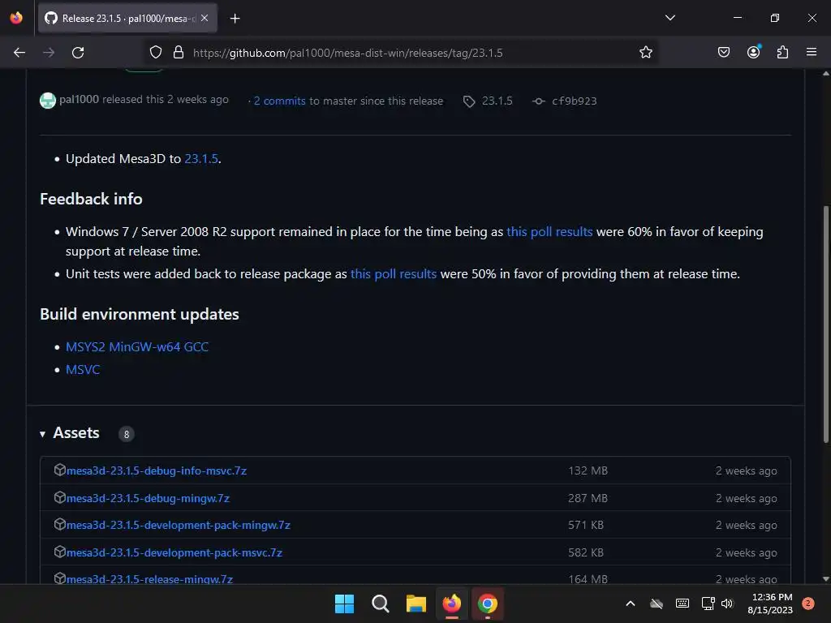The width and height of the screenshot is (831, 623).
Task: Open touch keyboard tray icon
Action: [x=682, y=604]
